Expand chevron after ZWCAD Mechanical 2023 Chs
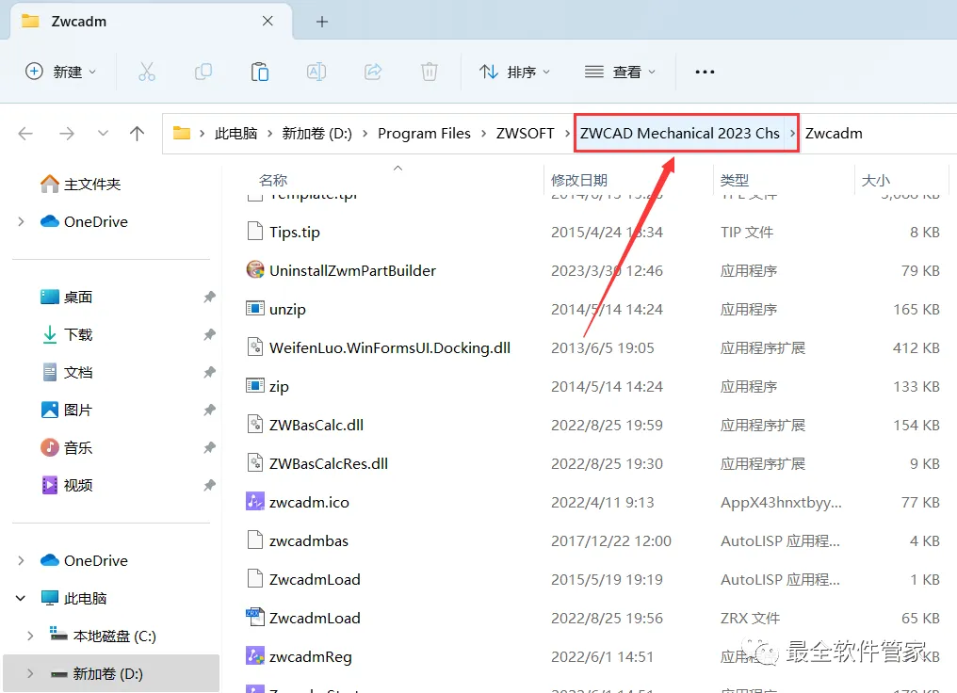 click(x=792, y=133)
